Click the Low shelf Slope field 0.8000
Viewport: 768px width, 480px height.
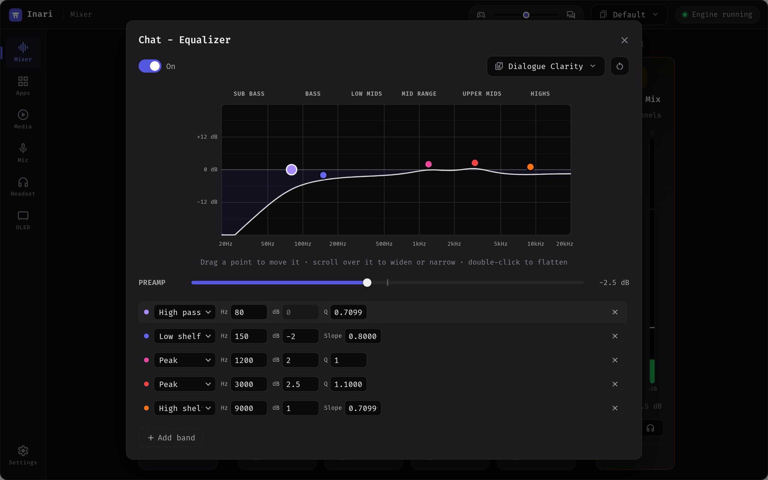click(363, 336)
